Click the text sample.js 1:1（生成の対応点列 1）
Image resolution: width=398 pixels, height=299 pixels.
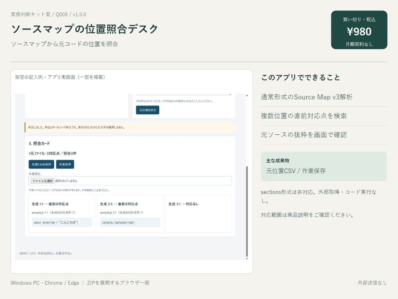(x=53, y=213)
